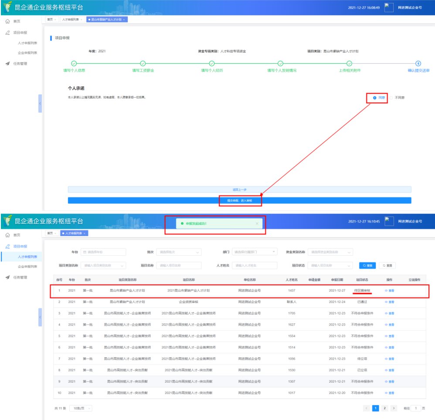Expand the 项目状态 status dropdown
The image size is (435, 420).
(330, 265)
